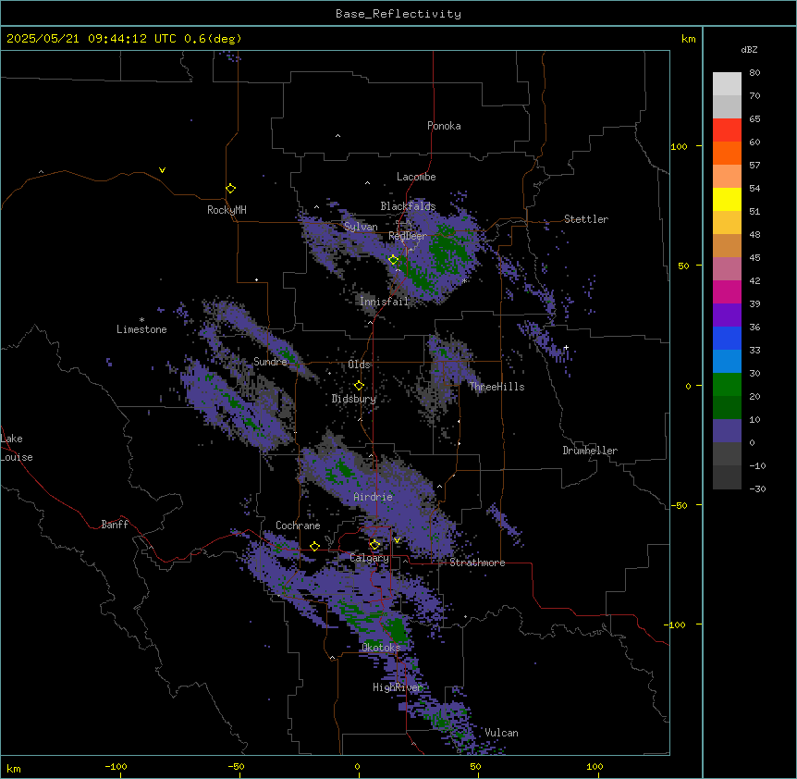Click the Stettler city label
This screenshot has width=797, height=779.
[586, 219]
